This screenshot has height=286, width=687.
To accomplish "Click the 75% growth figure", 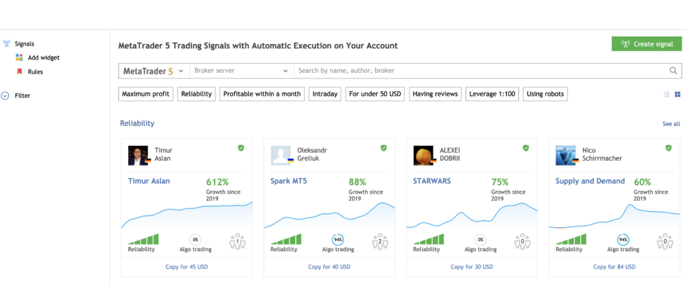I will [x=499, y=182].
